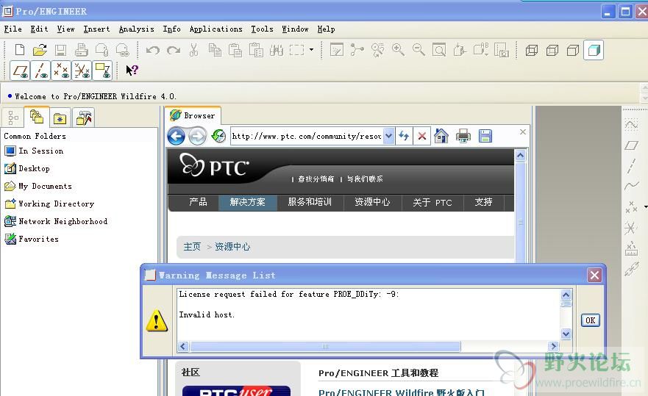Expand the URL address dropdown arrow
The image size is (648, 396).
(388, 136)
